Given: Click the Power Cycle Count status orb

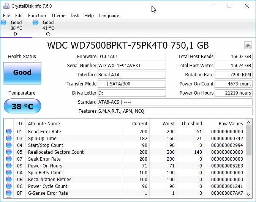Looking at the screenshot, I should point(9,186).
